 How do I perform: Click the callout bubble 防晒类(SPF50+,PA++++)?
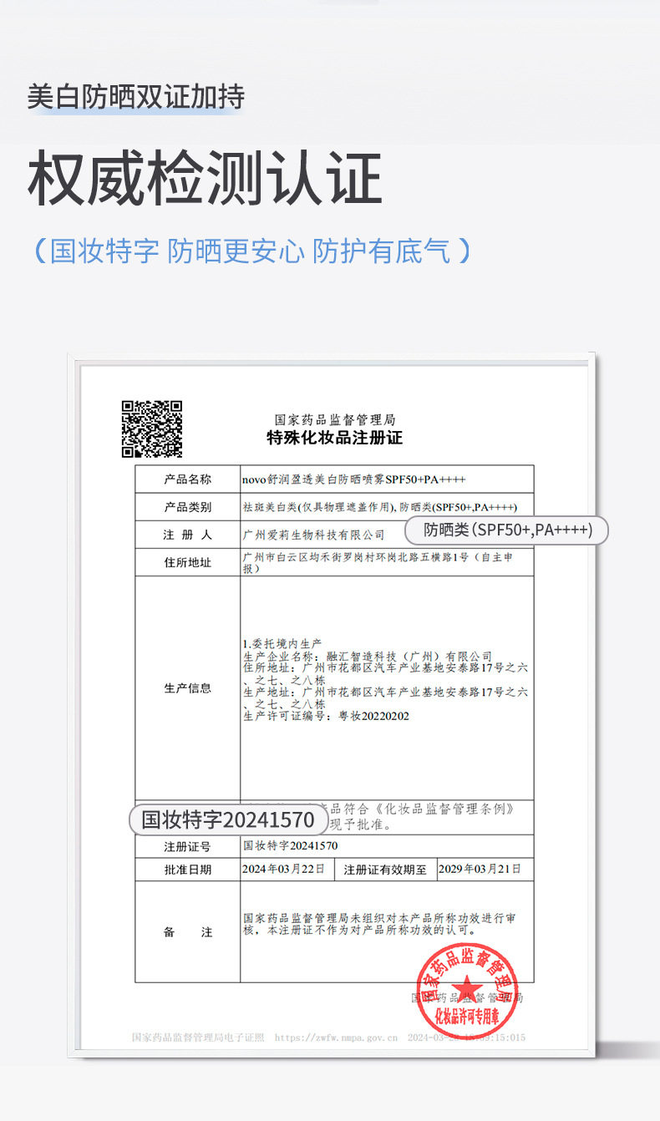507,530
